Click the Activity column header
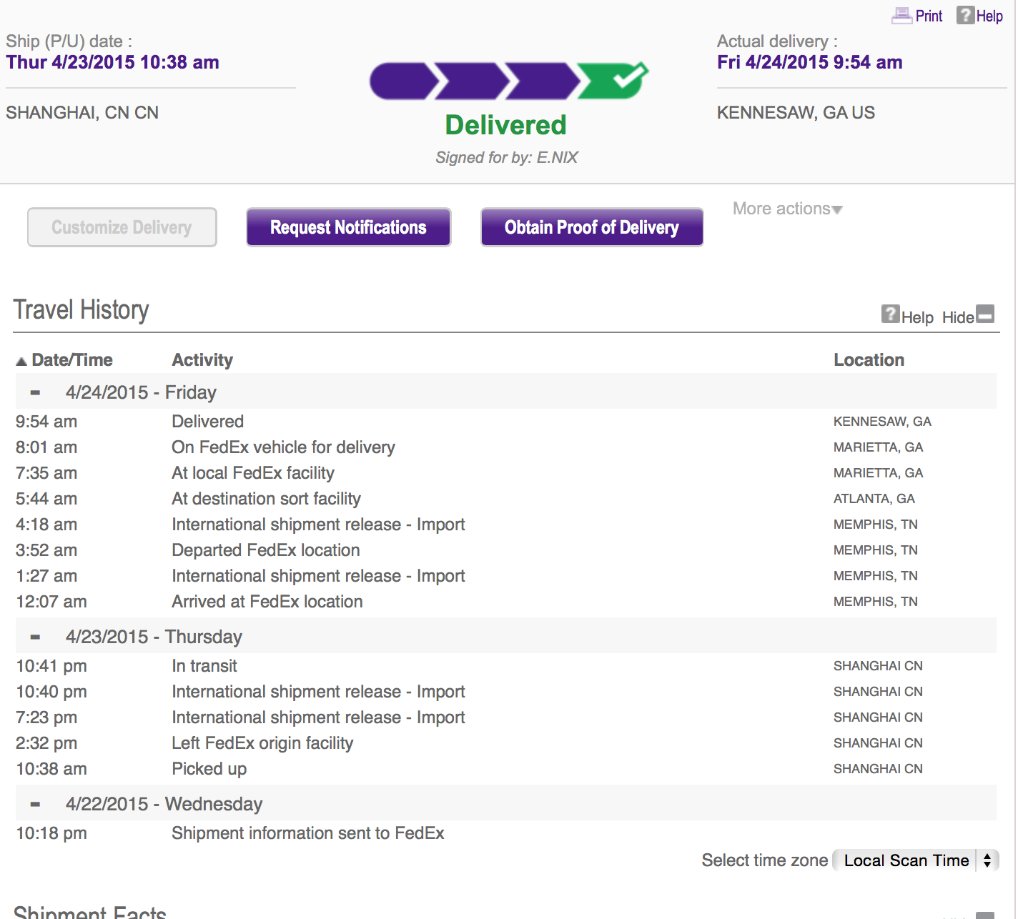Screen dimensions: 1018x919 [x=202, y=360]
